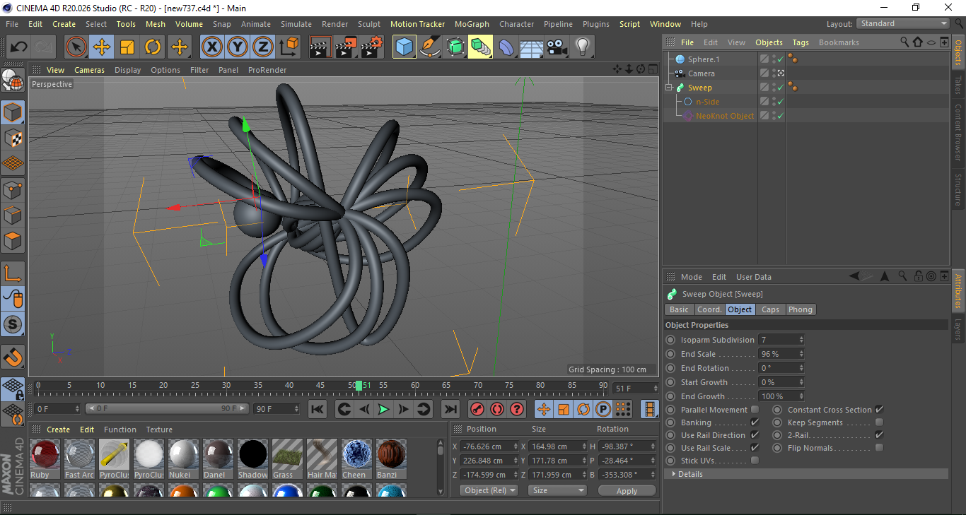This screenshot has width=966, height=515.
Task: Switch to the Coord. tab
Action: point(709,309)
